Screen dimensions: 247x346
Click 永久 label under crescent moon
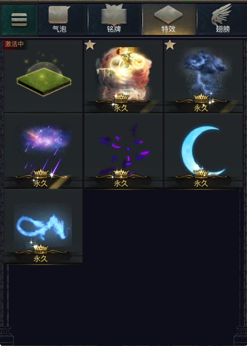201,183
